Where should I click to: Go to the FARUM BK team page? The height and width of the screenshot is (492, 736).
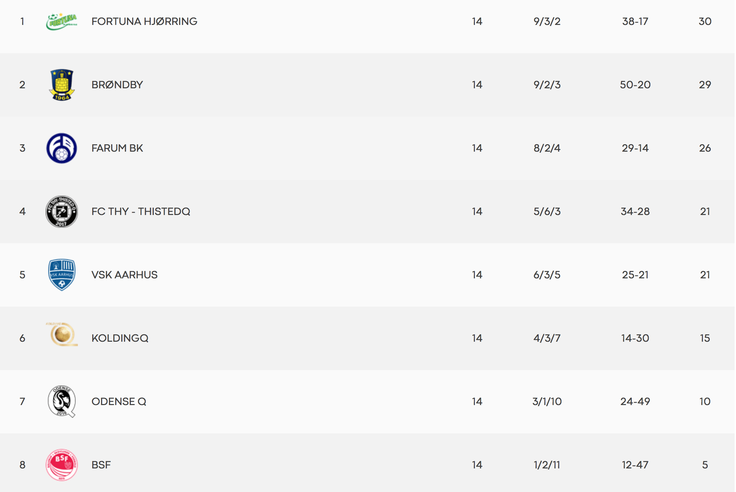point(117,148)
